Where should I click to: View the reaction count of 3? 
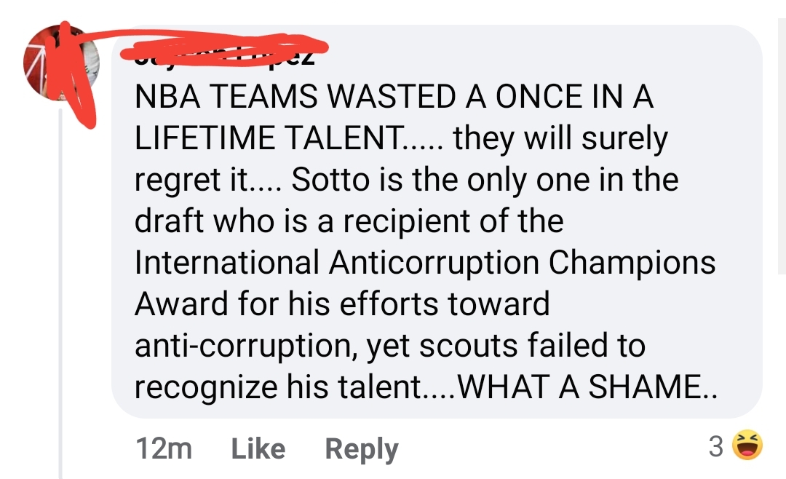(x=716, y=446)
